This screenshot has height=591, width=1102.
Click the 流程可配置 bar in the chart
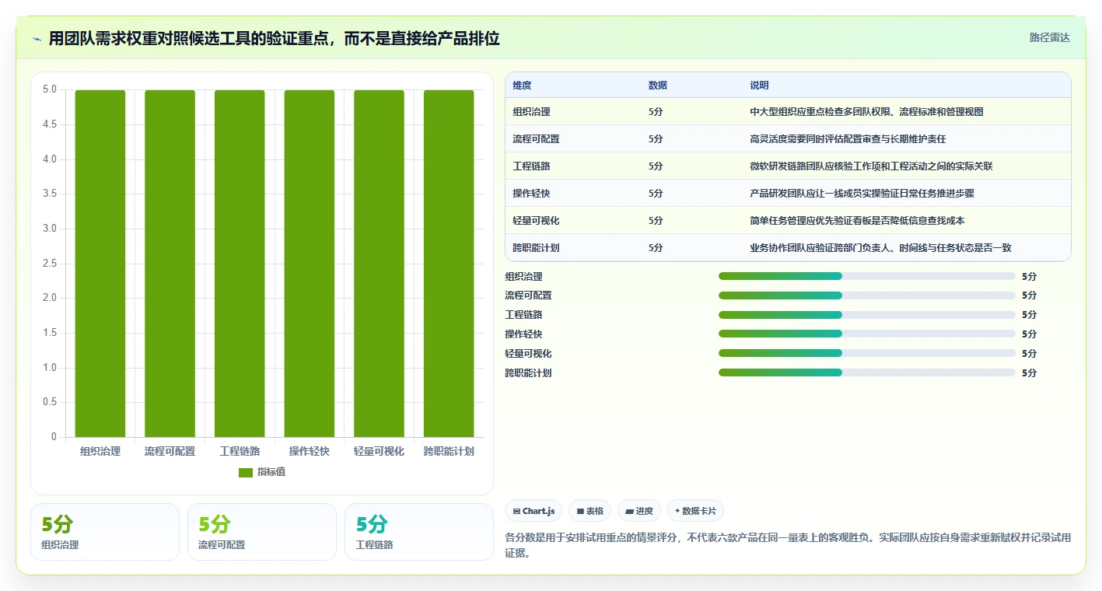pos(170,264)
